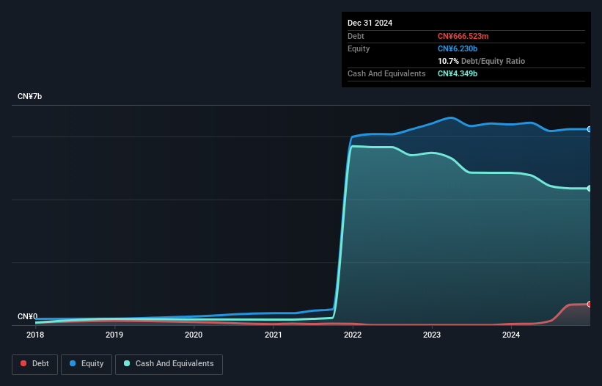This screenshot has width=602, height=386.
Task: Click the CN¥666.523m debt value
Action: [x=463, y=36]
